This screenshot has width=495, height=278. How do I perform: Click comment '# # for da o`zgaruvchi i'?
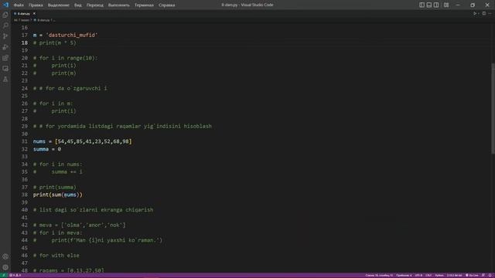70,88
